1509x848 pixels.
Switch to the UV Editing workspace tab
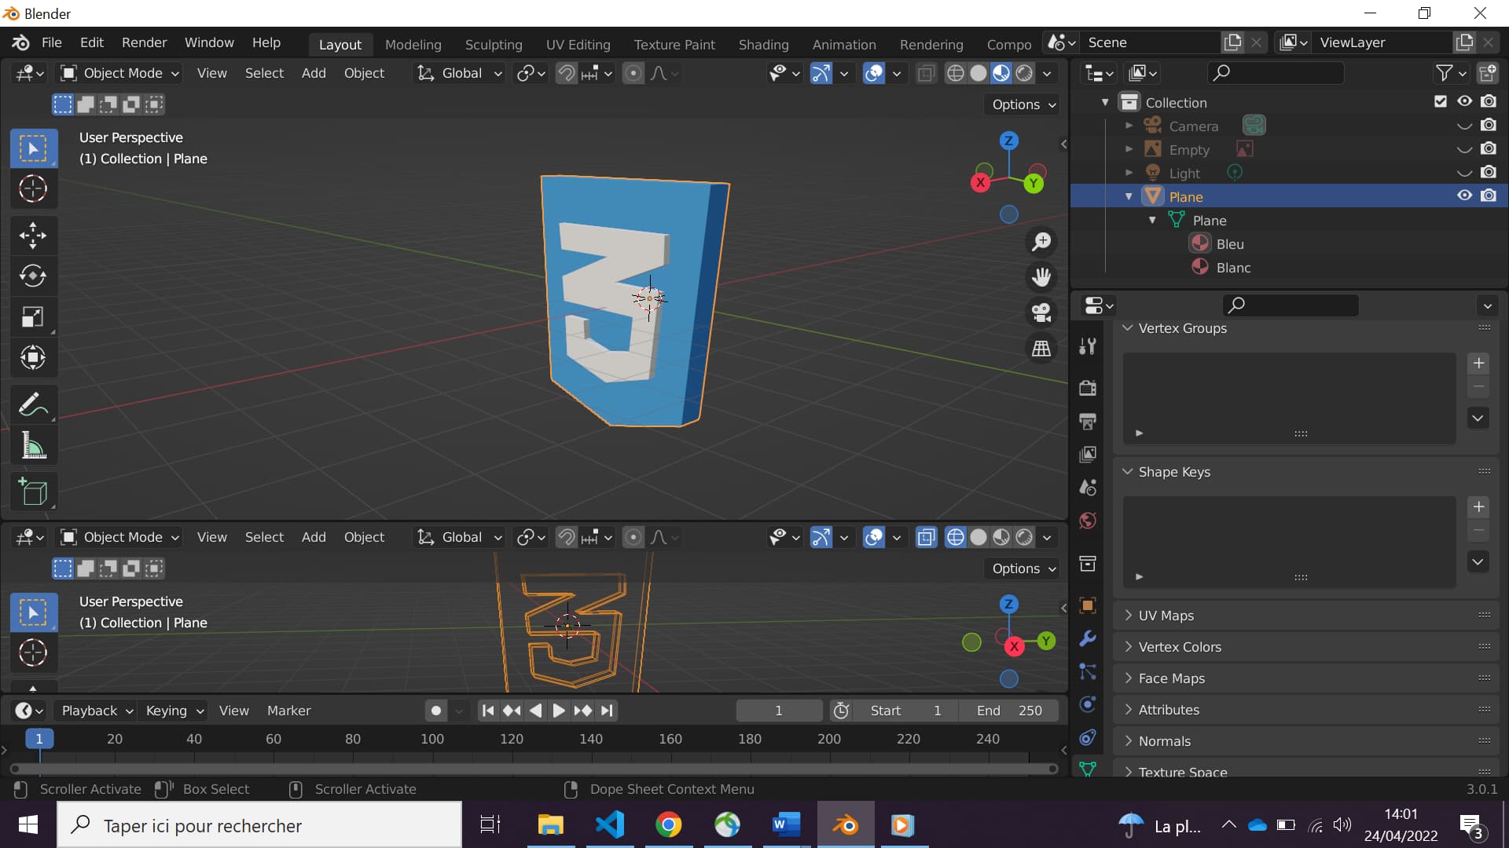tap(578, 44)
